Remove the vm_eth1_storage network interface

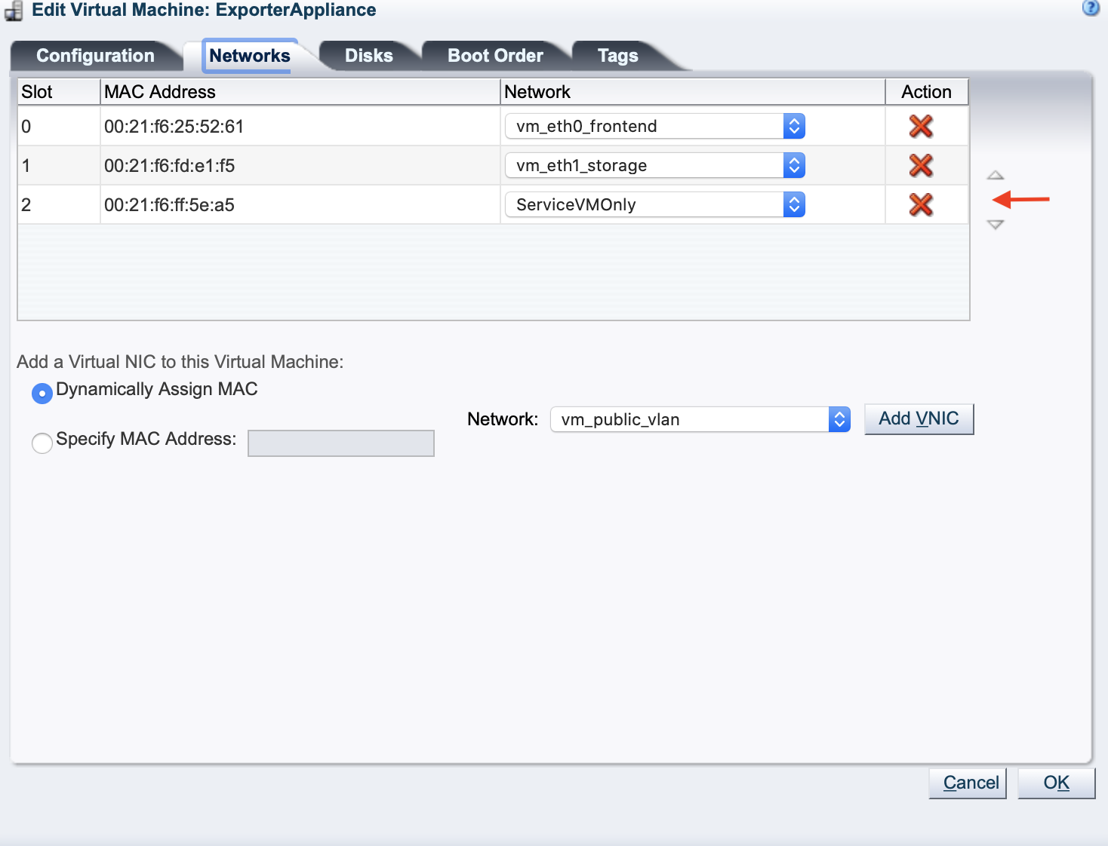point(920,165)
